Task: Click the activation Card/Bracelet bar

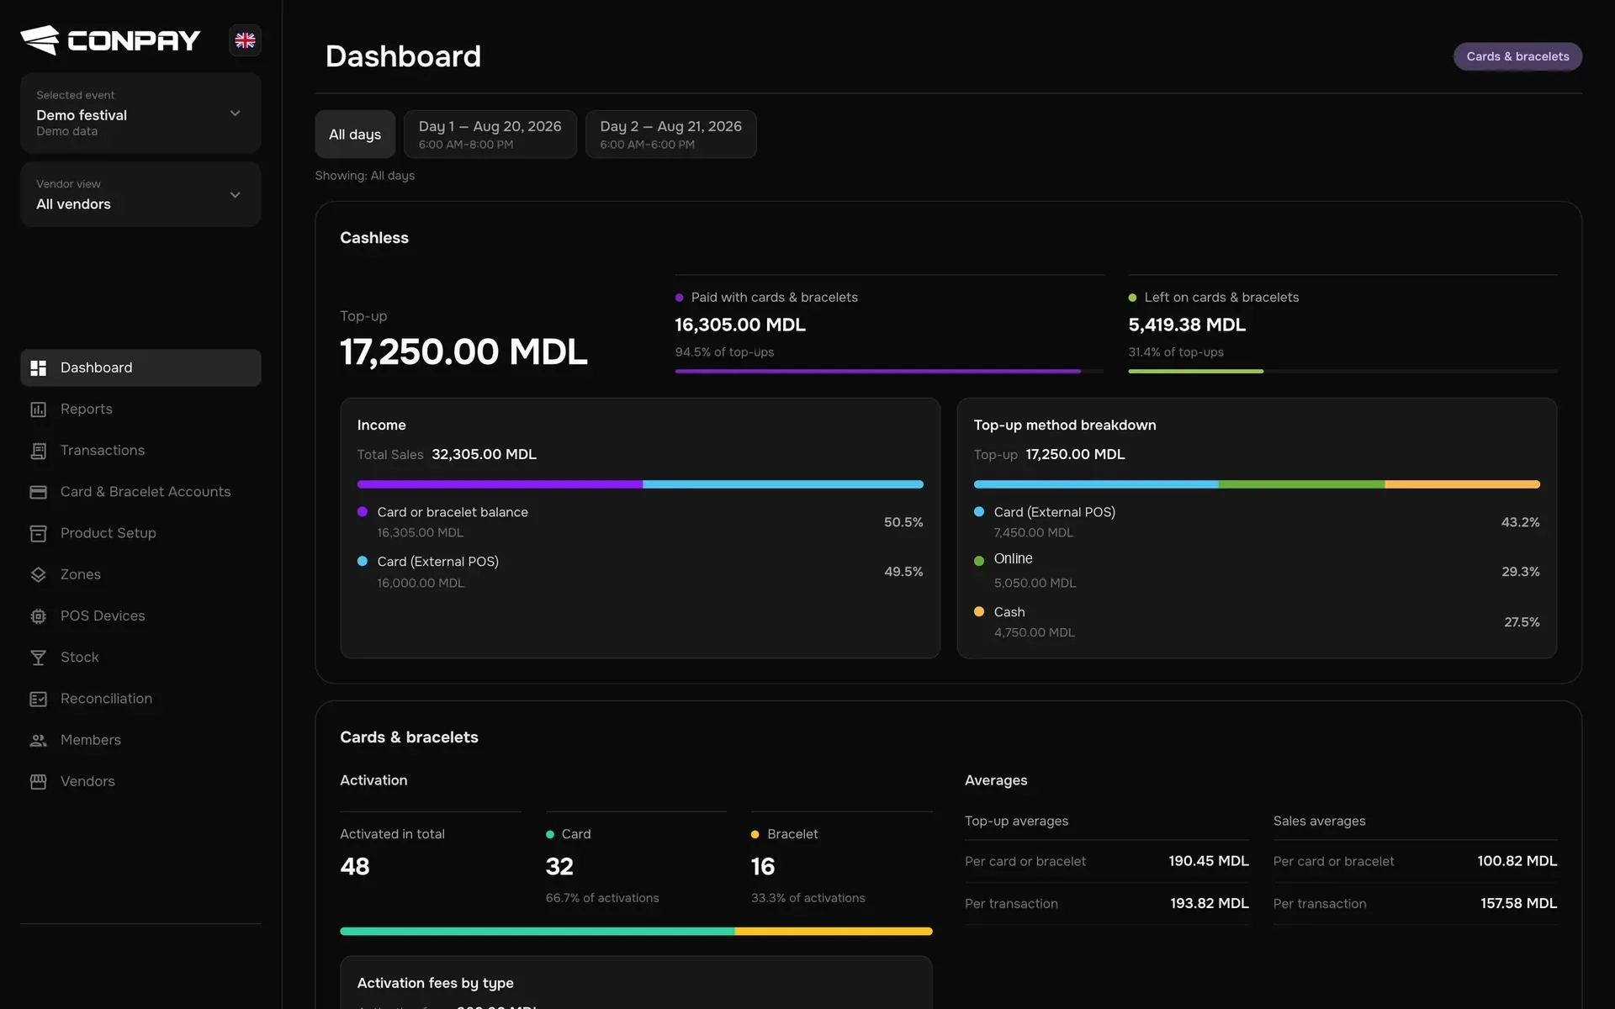Action: pyautogui.click(x=636, y=931)
